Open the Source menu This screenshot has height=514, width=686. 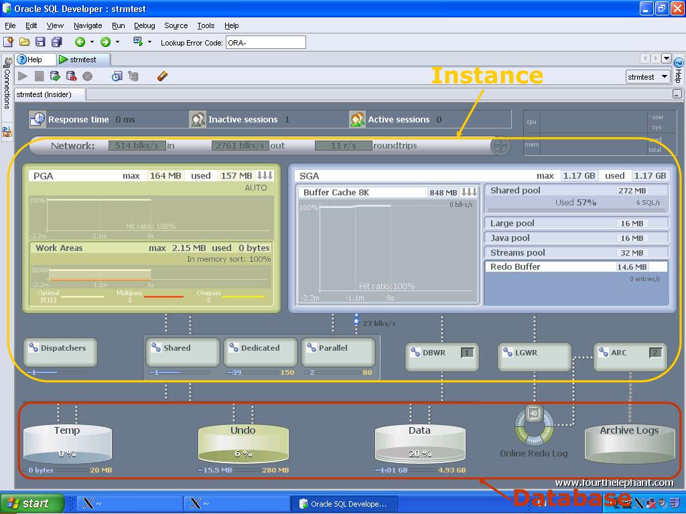176,25
